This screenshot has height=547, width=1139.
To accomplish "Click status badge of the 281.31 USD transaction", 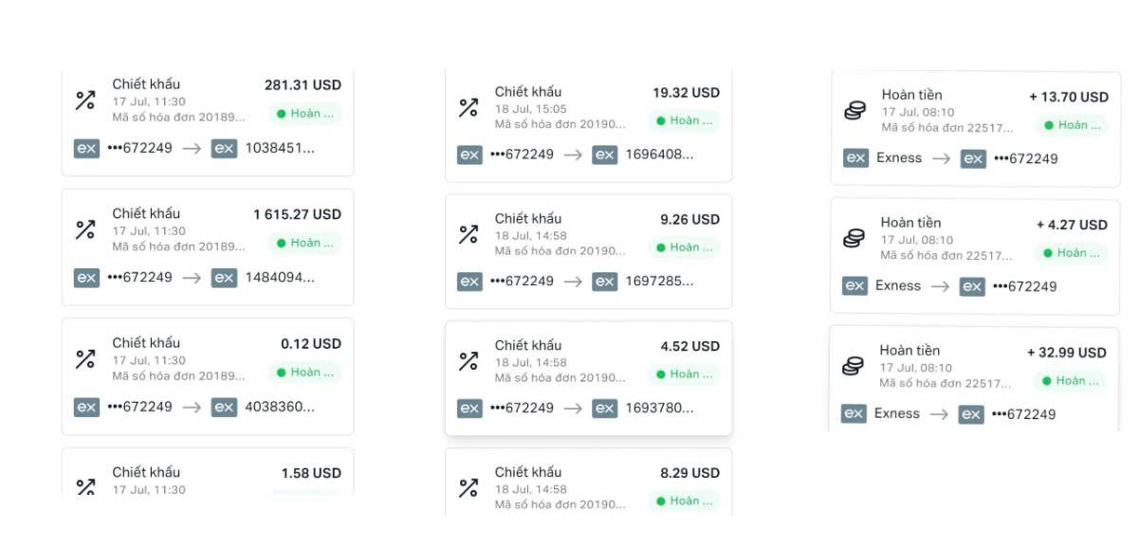I will click(304, 114).
